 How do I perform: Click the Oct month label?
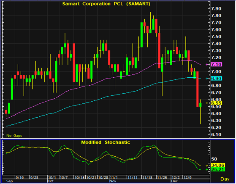(51, 181)
